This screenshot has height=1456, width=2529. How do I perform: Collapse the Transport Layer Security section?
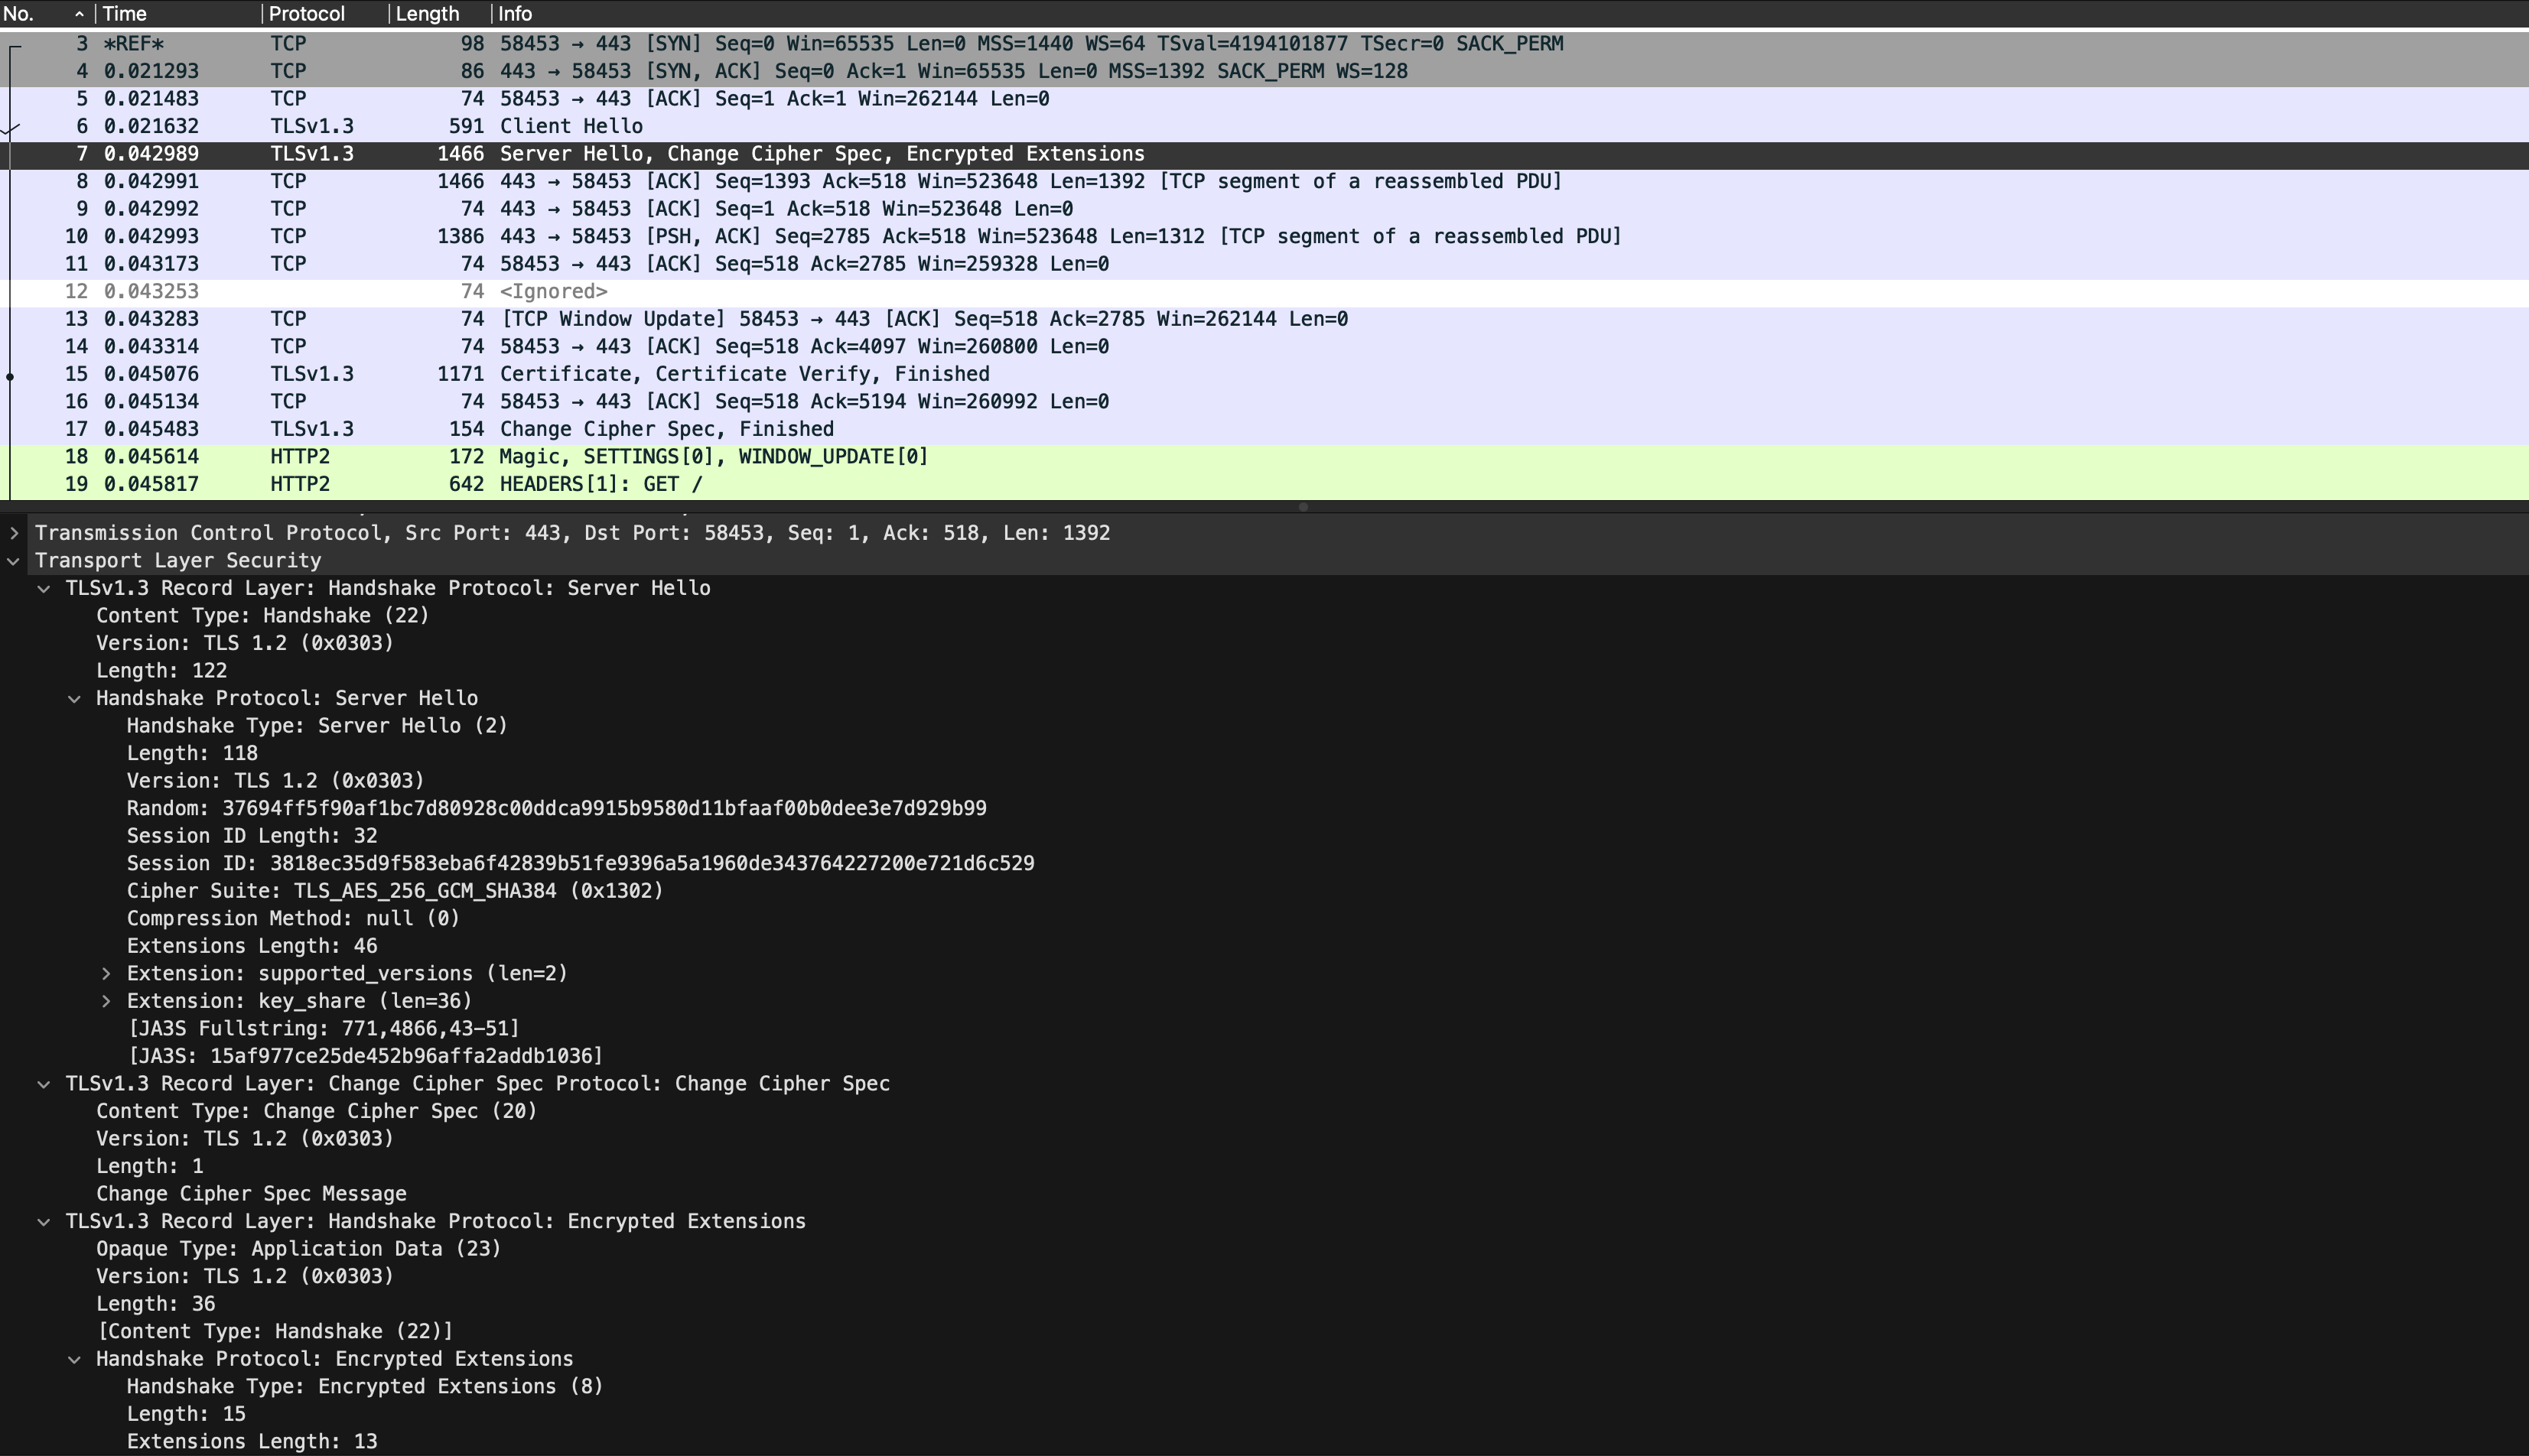pyautogui.click(x=14, y=561)
